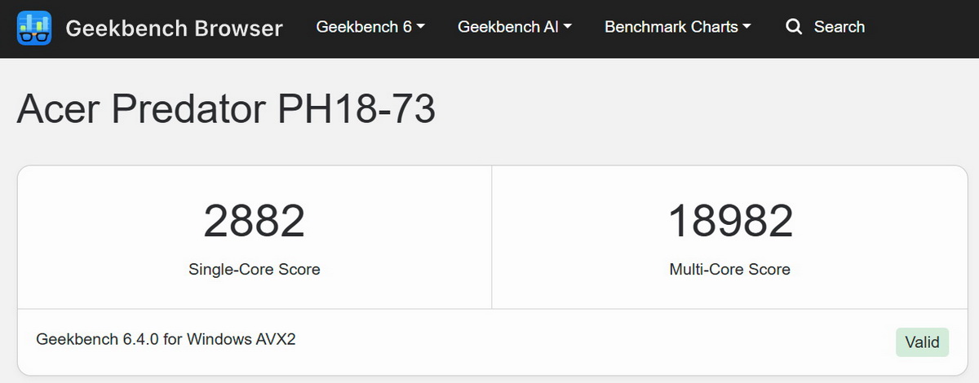Click the green Valid badge
The image size is (979, 383).
click(922, 342)
